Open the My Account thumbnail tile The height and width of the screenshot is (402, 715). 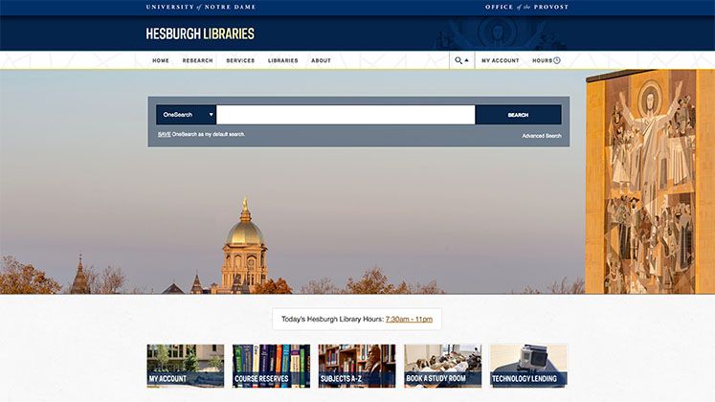[186, 366]
